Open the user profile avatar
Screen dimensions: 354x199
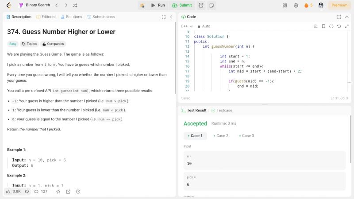point(321,5)
